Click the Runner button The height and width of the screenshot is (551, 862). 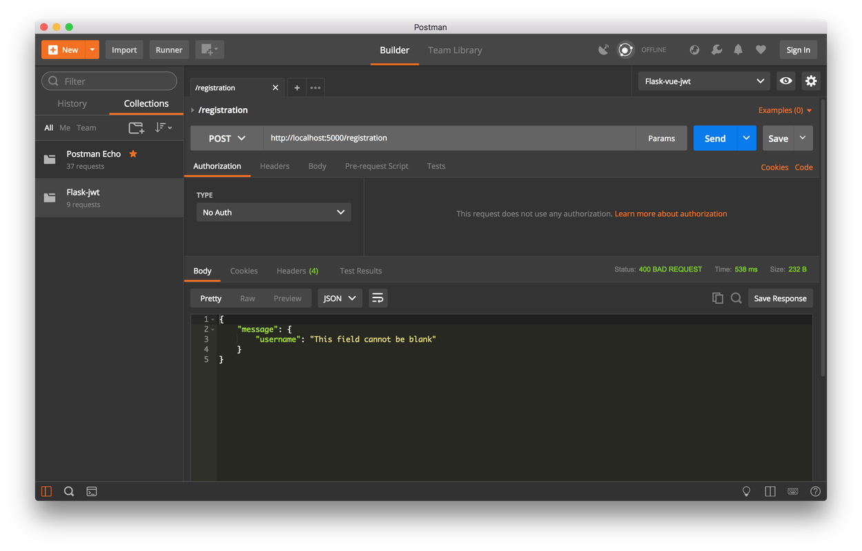pos(169,50)
